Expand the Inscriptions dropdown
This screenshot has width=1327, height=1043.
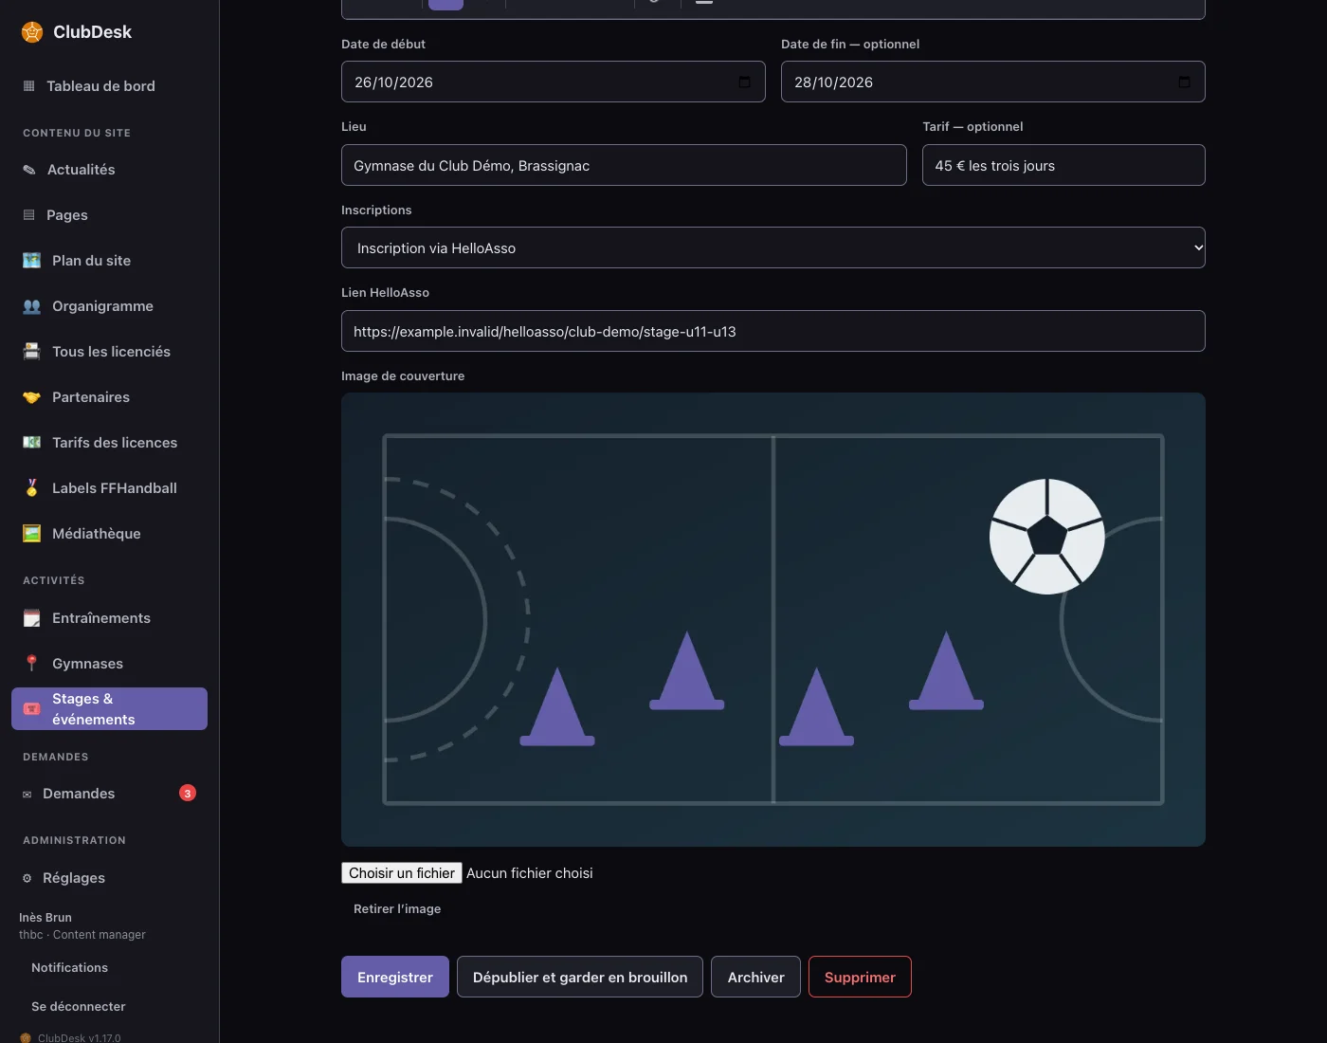click(x=773, y=247)
